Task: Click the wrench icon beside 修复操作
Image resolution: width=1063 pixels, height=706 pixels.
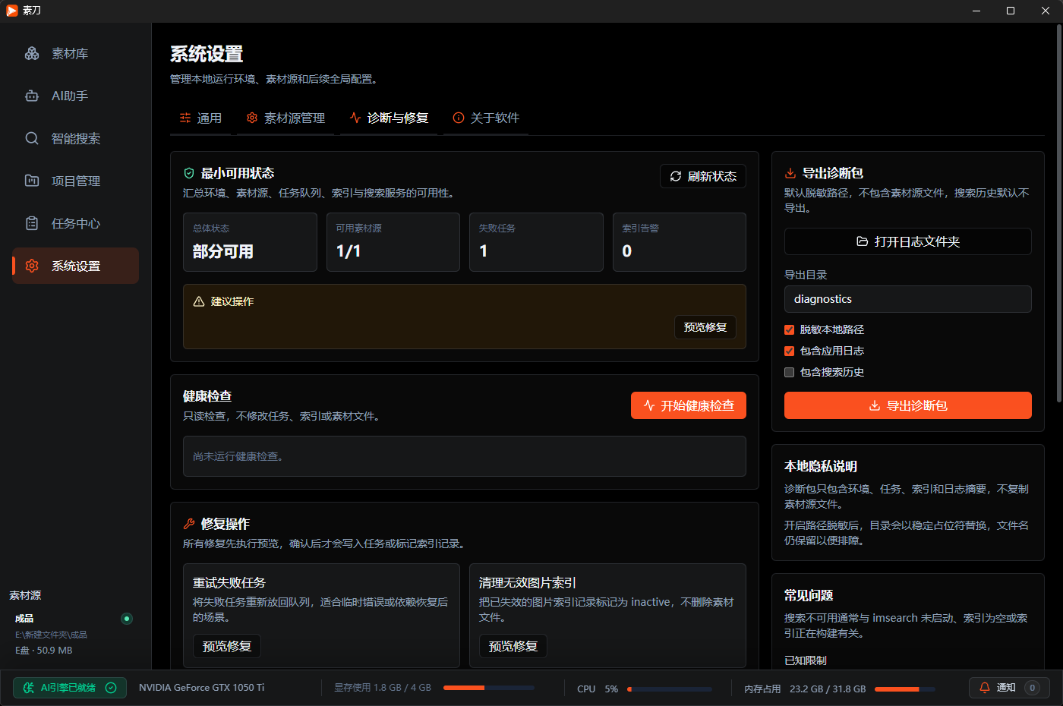Action: pyautogui.click(x=189, y=524)
